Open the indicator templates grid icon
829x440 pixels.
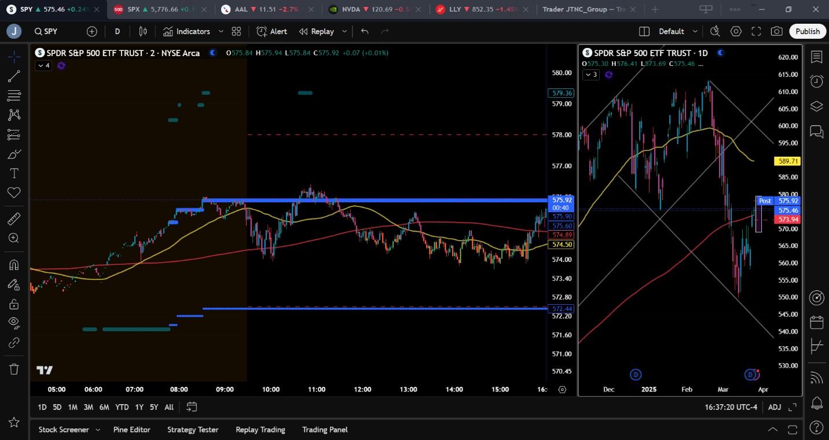click(x=236, y=31)
